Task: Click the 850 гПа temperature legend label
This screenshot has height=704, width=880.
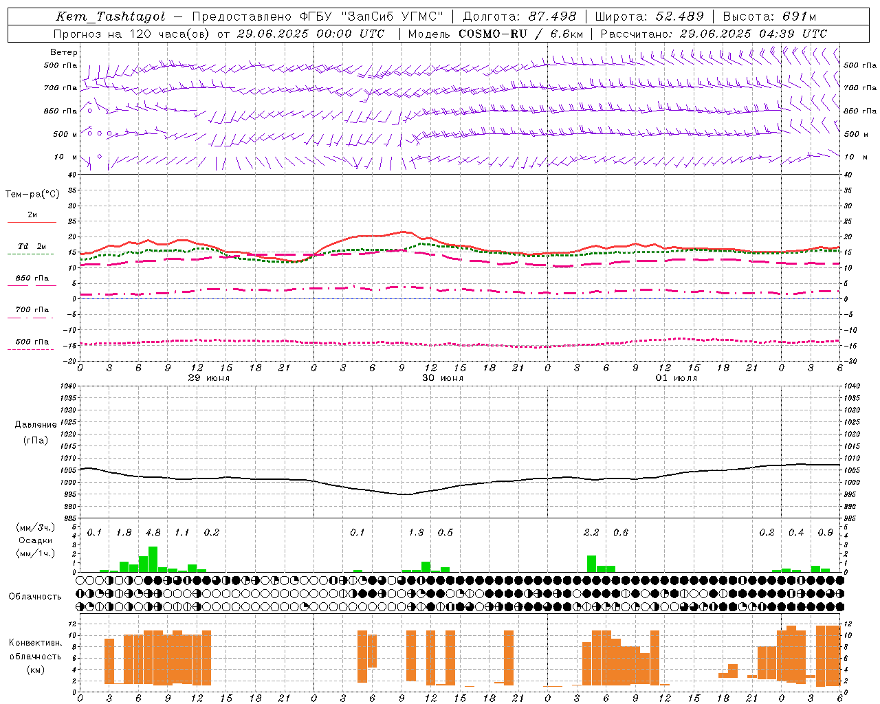Action: [x=32, y=278]
